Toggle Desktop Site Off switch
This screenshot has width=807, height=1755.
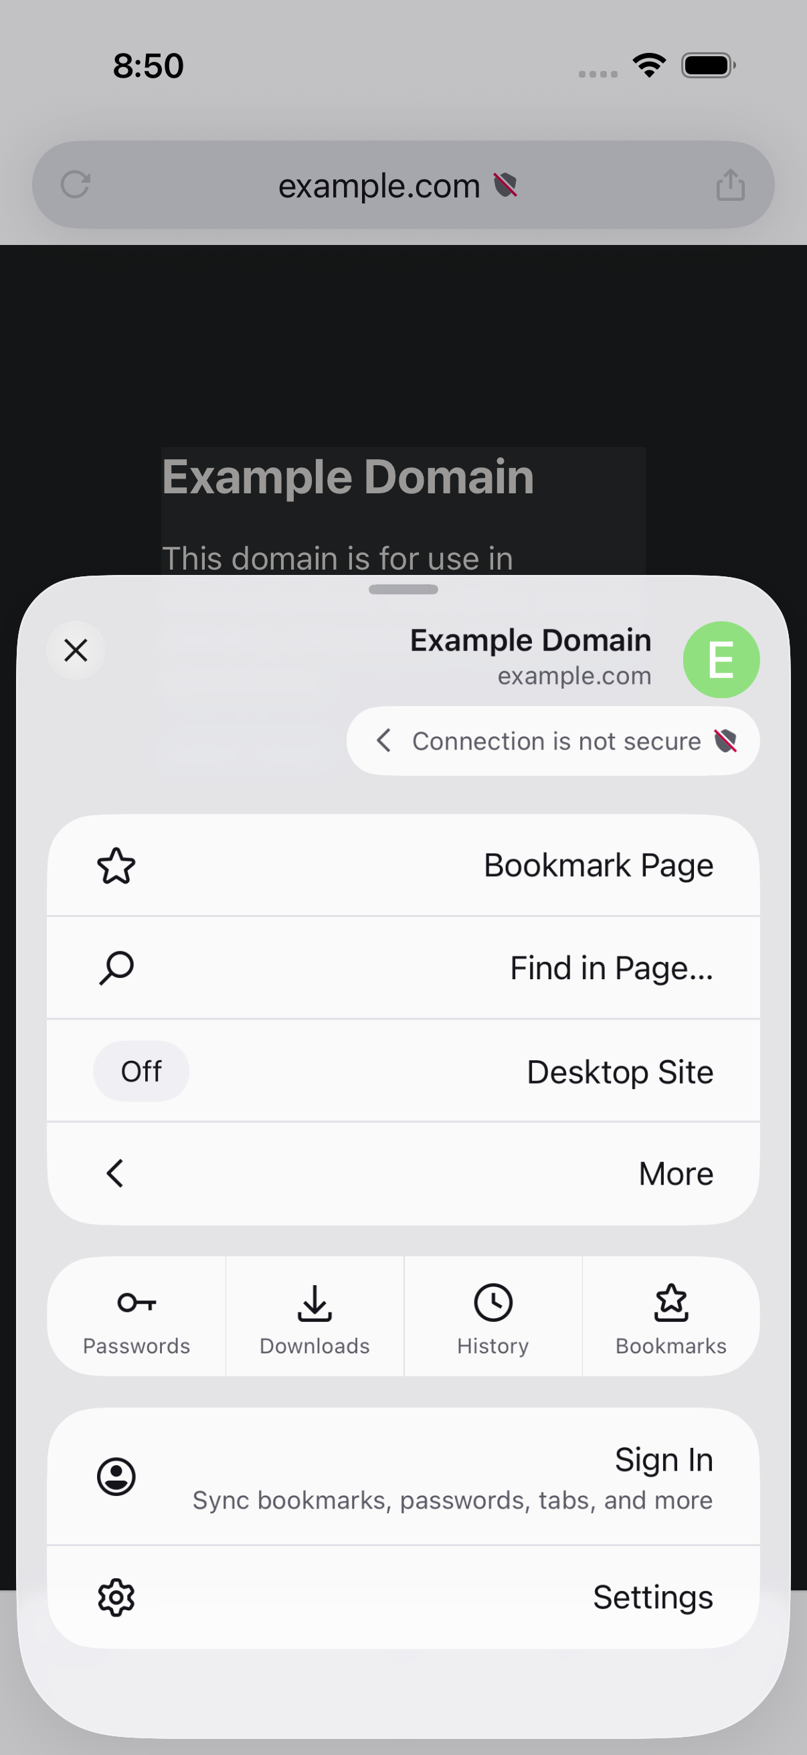[141, 1071]
